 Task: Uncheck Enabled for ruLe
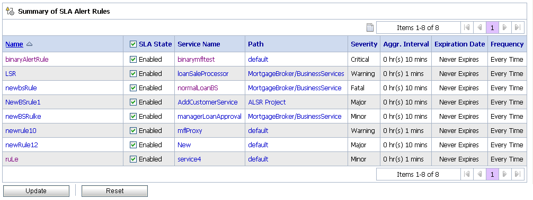coord(134,159)
